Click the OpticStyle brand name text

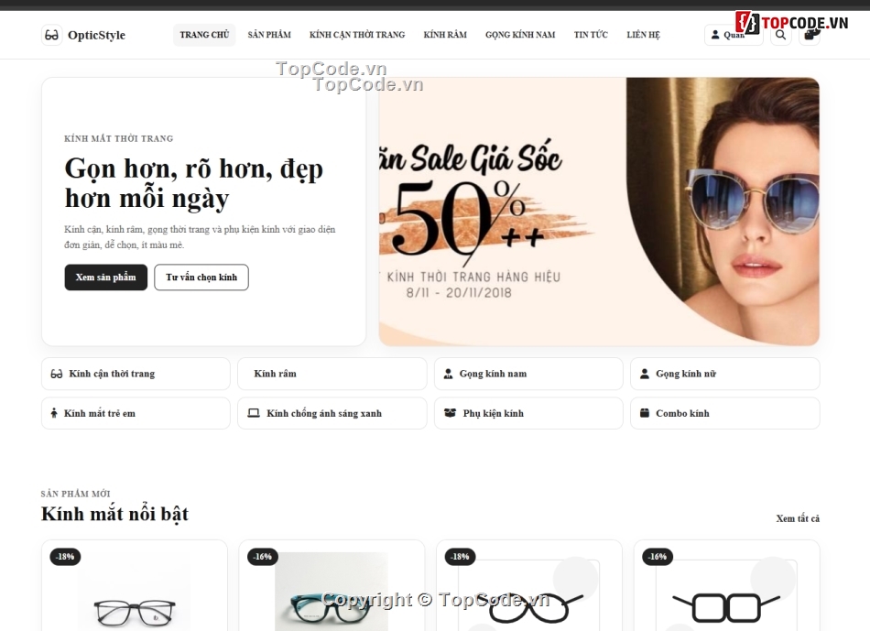tap(96, 35)
